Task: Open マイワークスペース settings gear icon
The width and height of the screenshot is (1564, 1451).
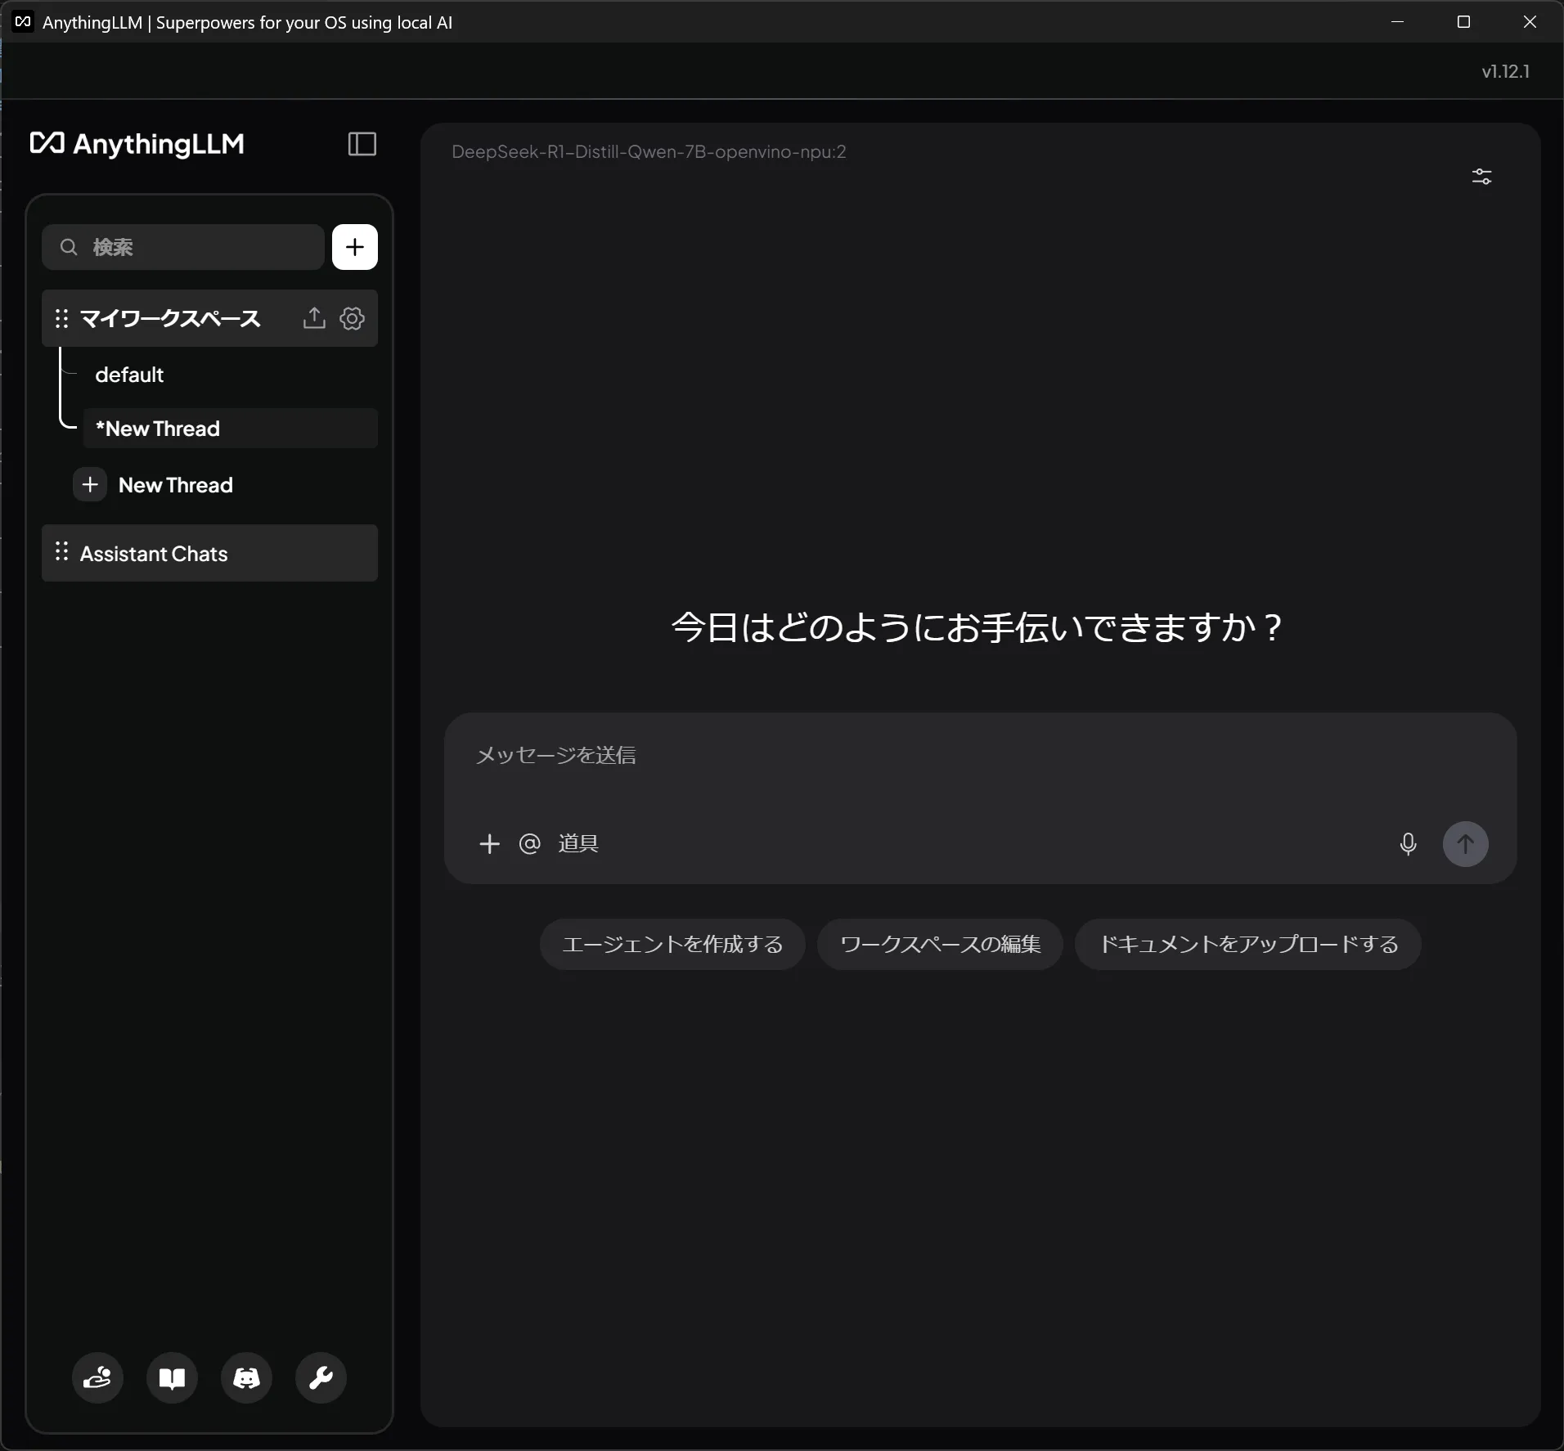Action: 353,318
